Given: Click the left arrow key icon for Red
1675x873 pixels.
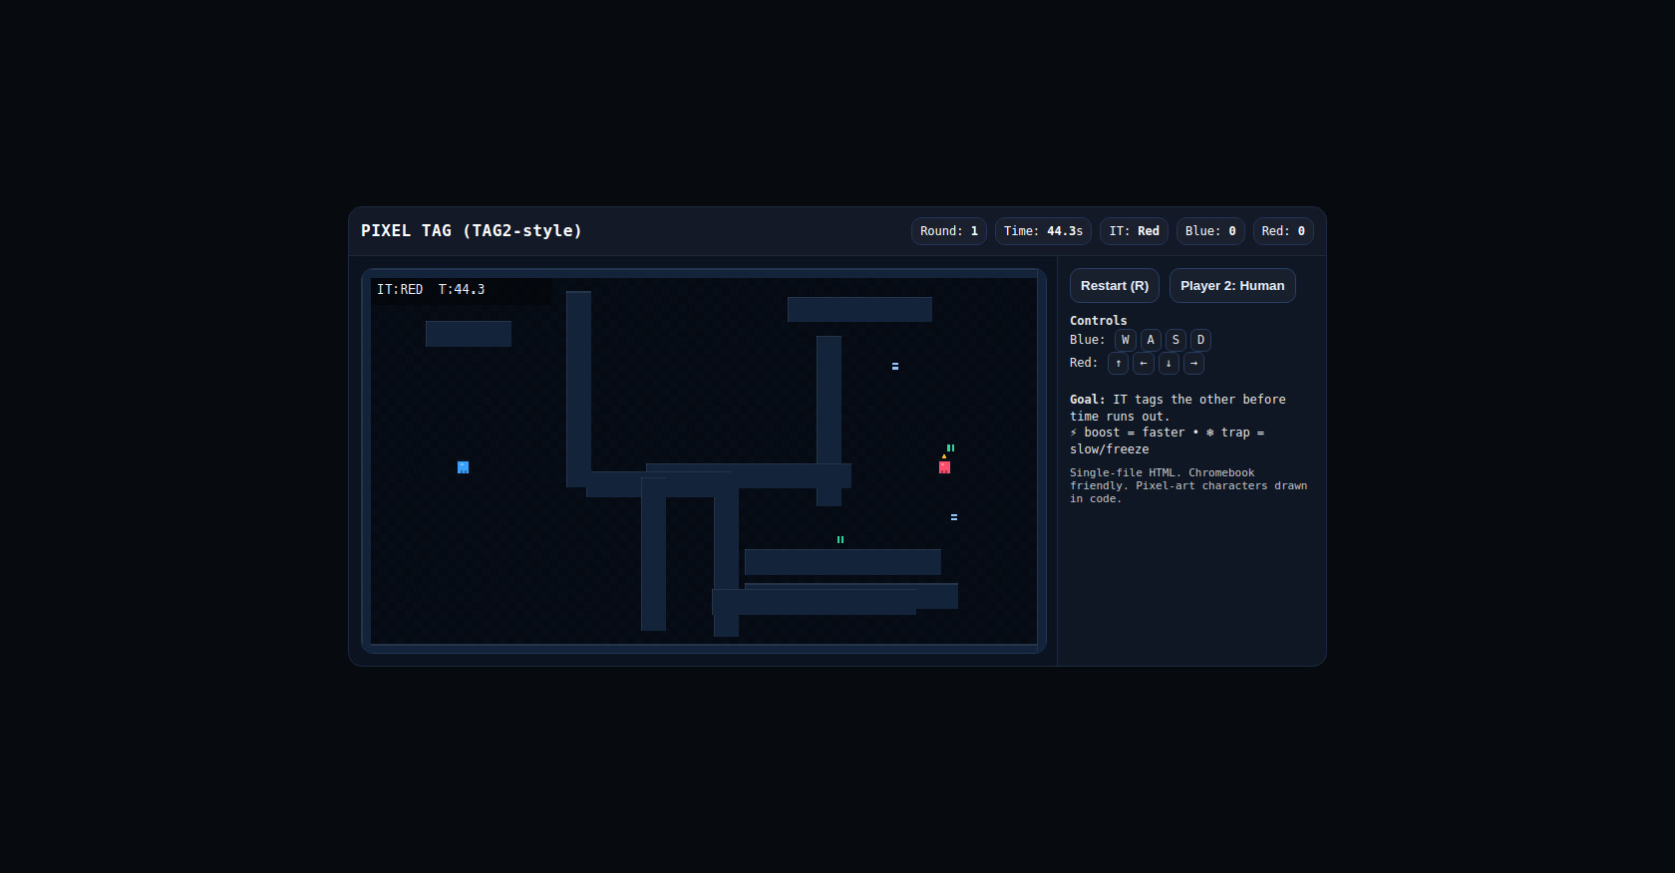Looking at the screenshot, I should click(1144, 364).
